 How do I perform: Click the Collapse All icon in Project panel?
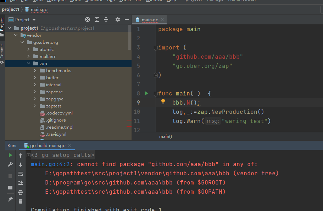click(106, 19)
